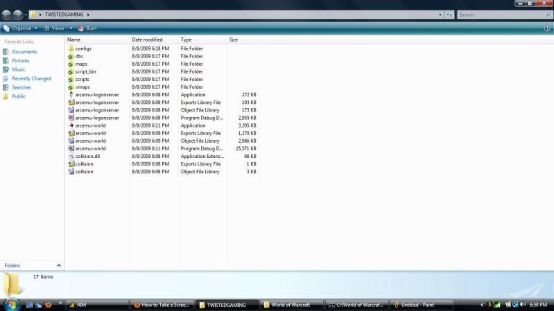Click the Burn toolbar button
Screen dimensions: 554x311
(87, 28)
